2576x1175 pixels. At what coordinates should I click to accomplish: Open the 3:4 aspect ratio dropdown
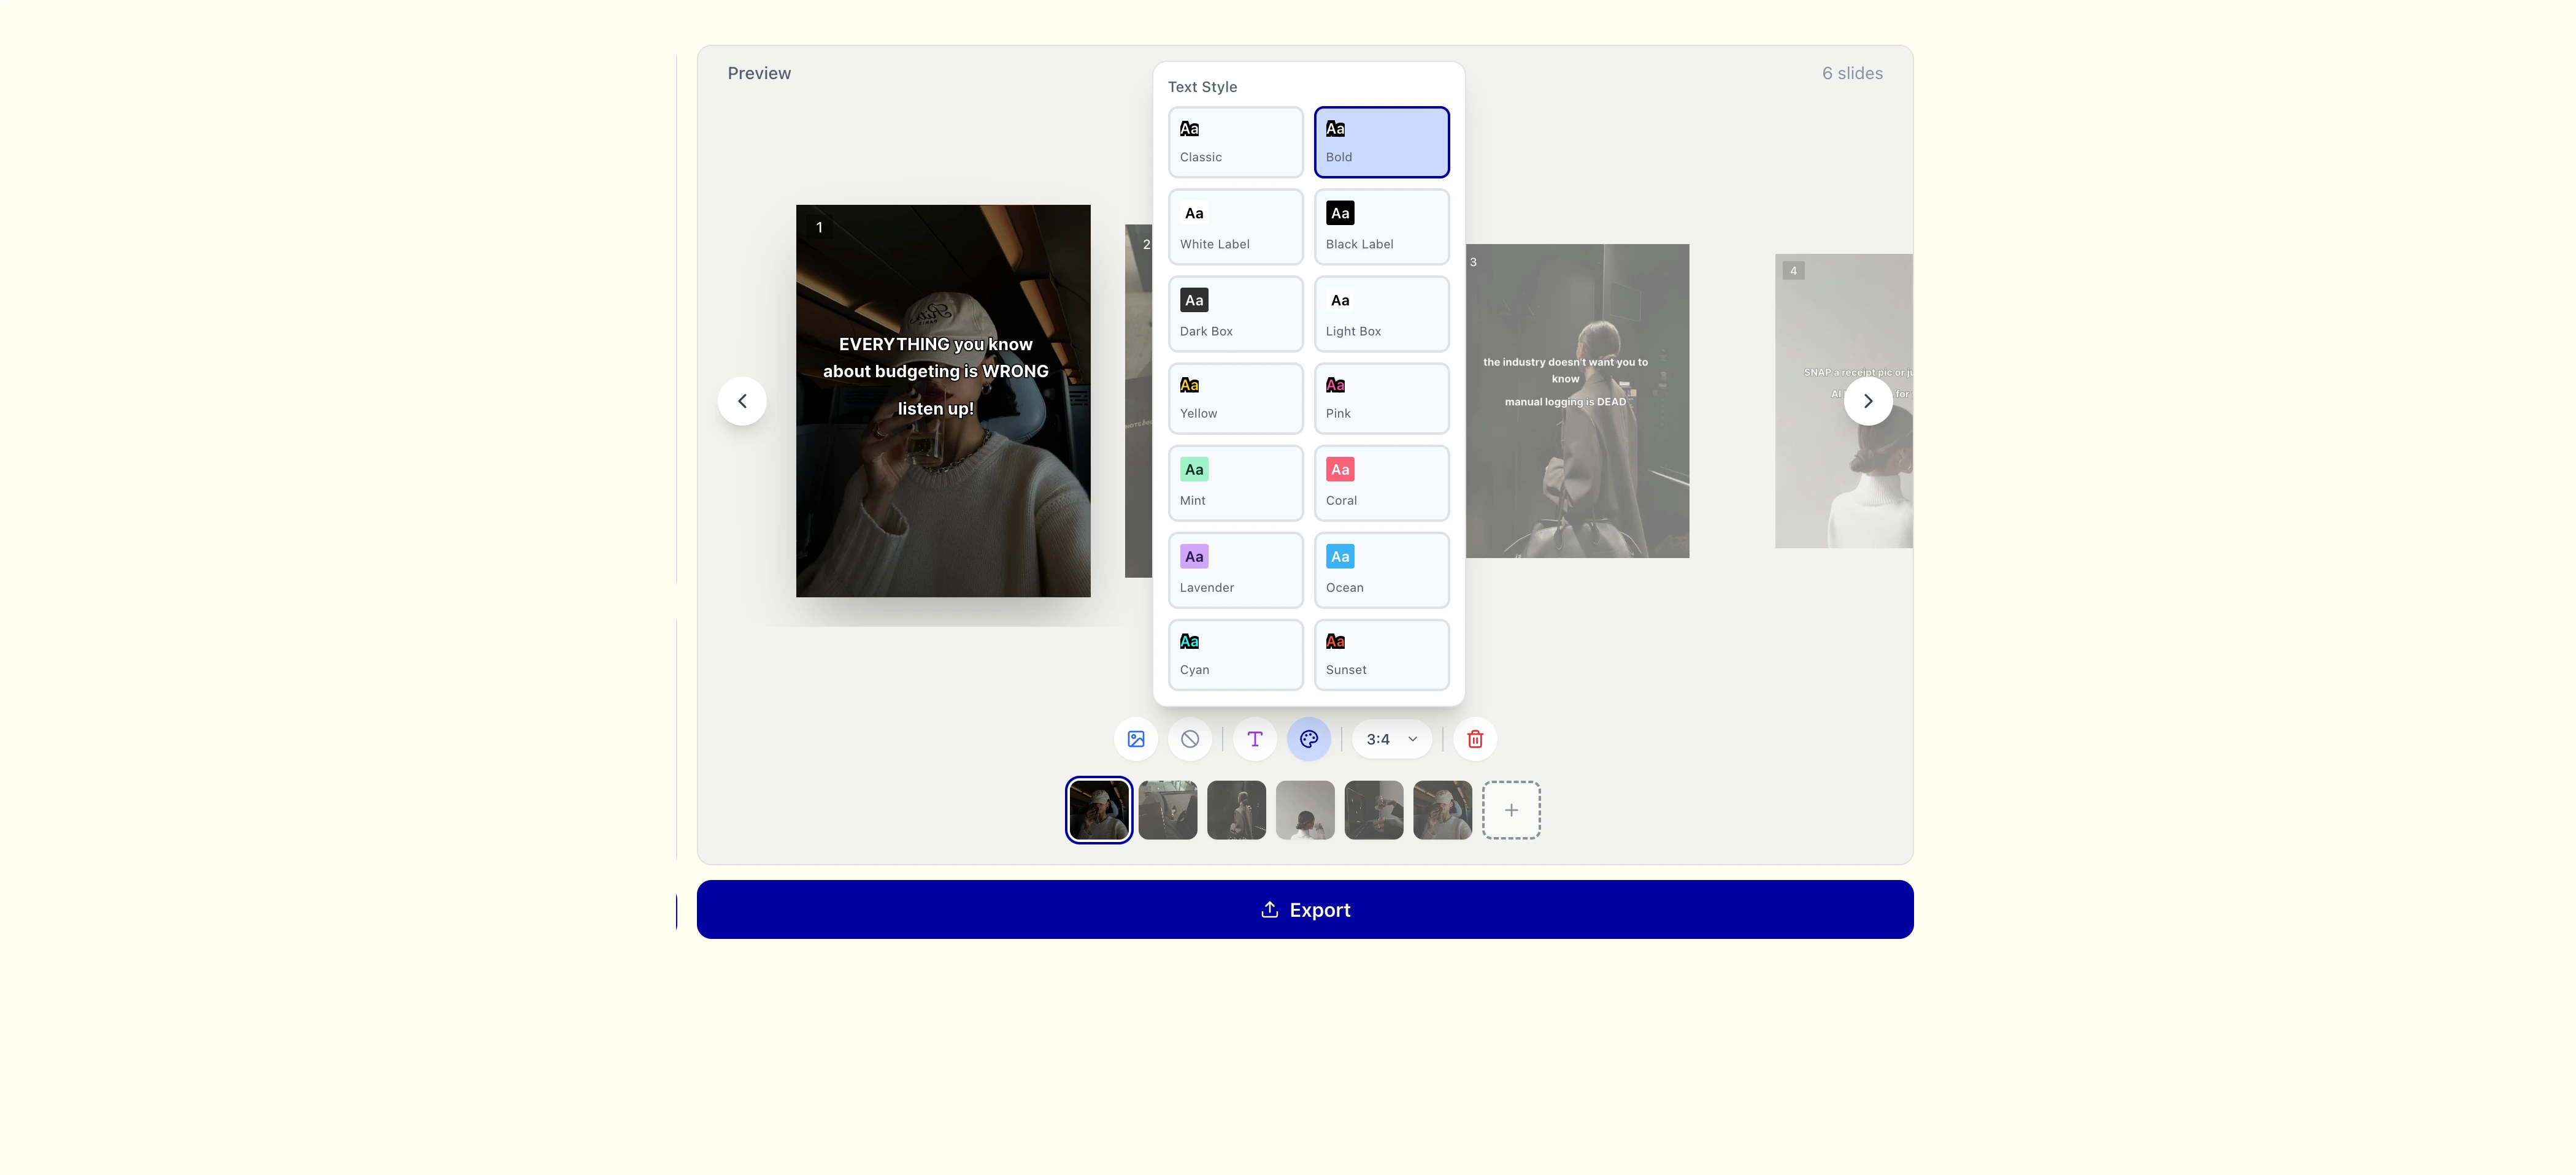[x=1392, y=739]
